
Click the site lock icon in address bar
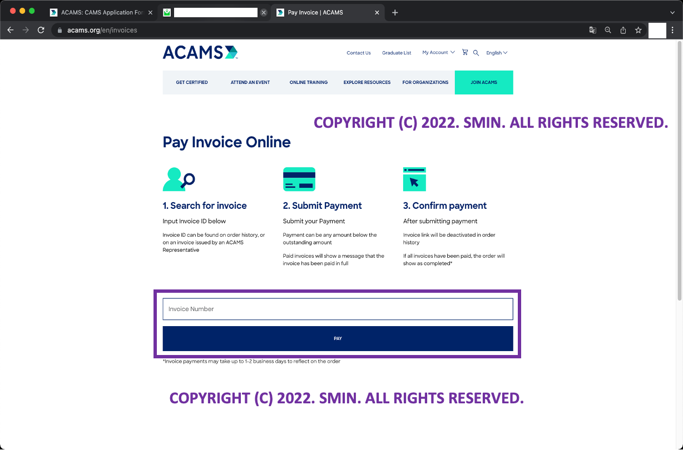pos(60,30)
